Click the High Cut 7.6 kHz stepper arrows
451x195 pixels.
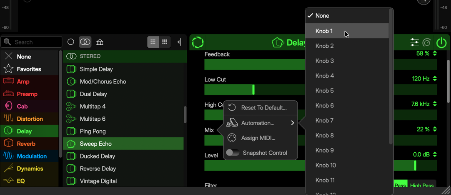coord(435,104)
